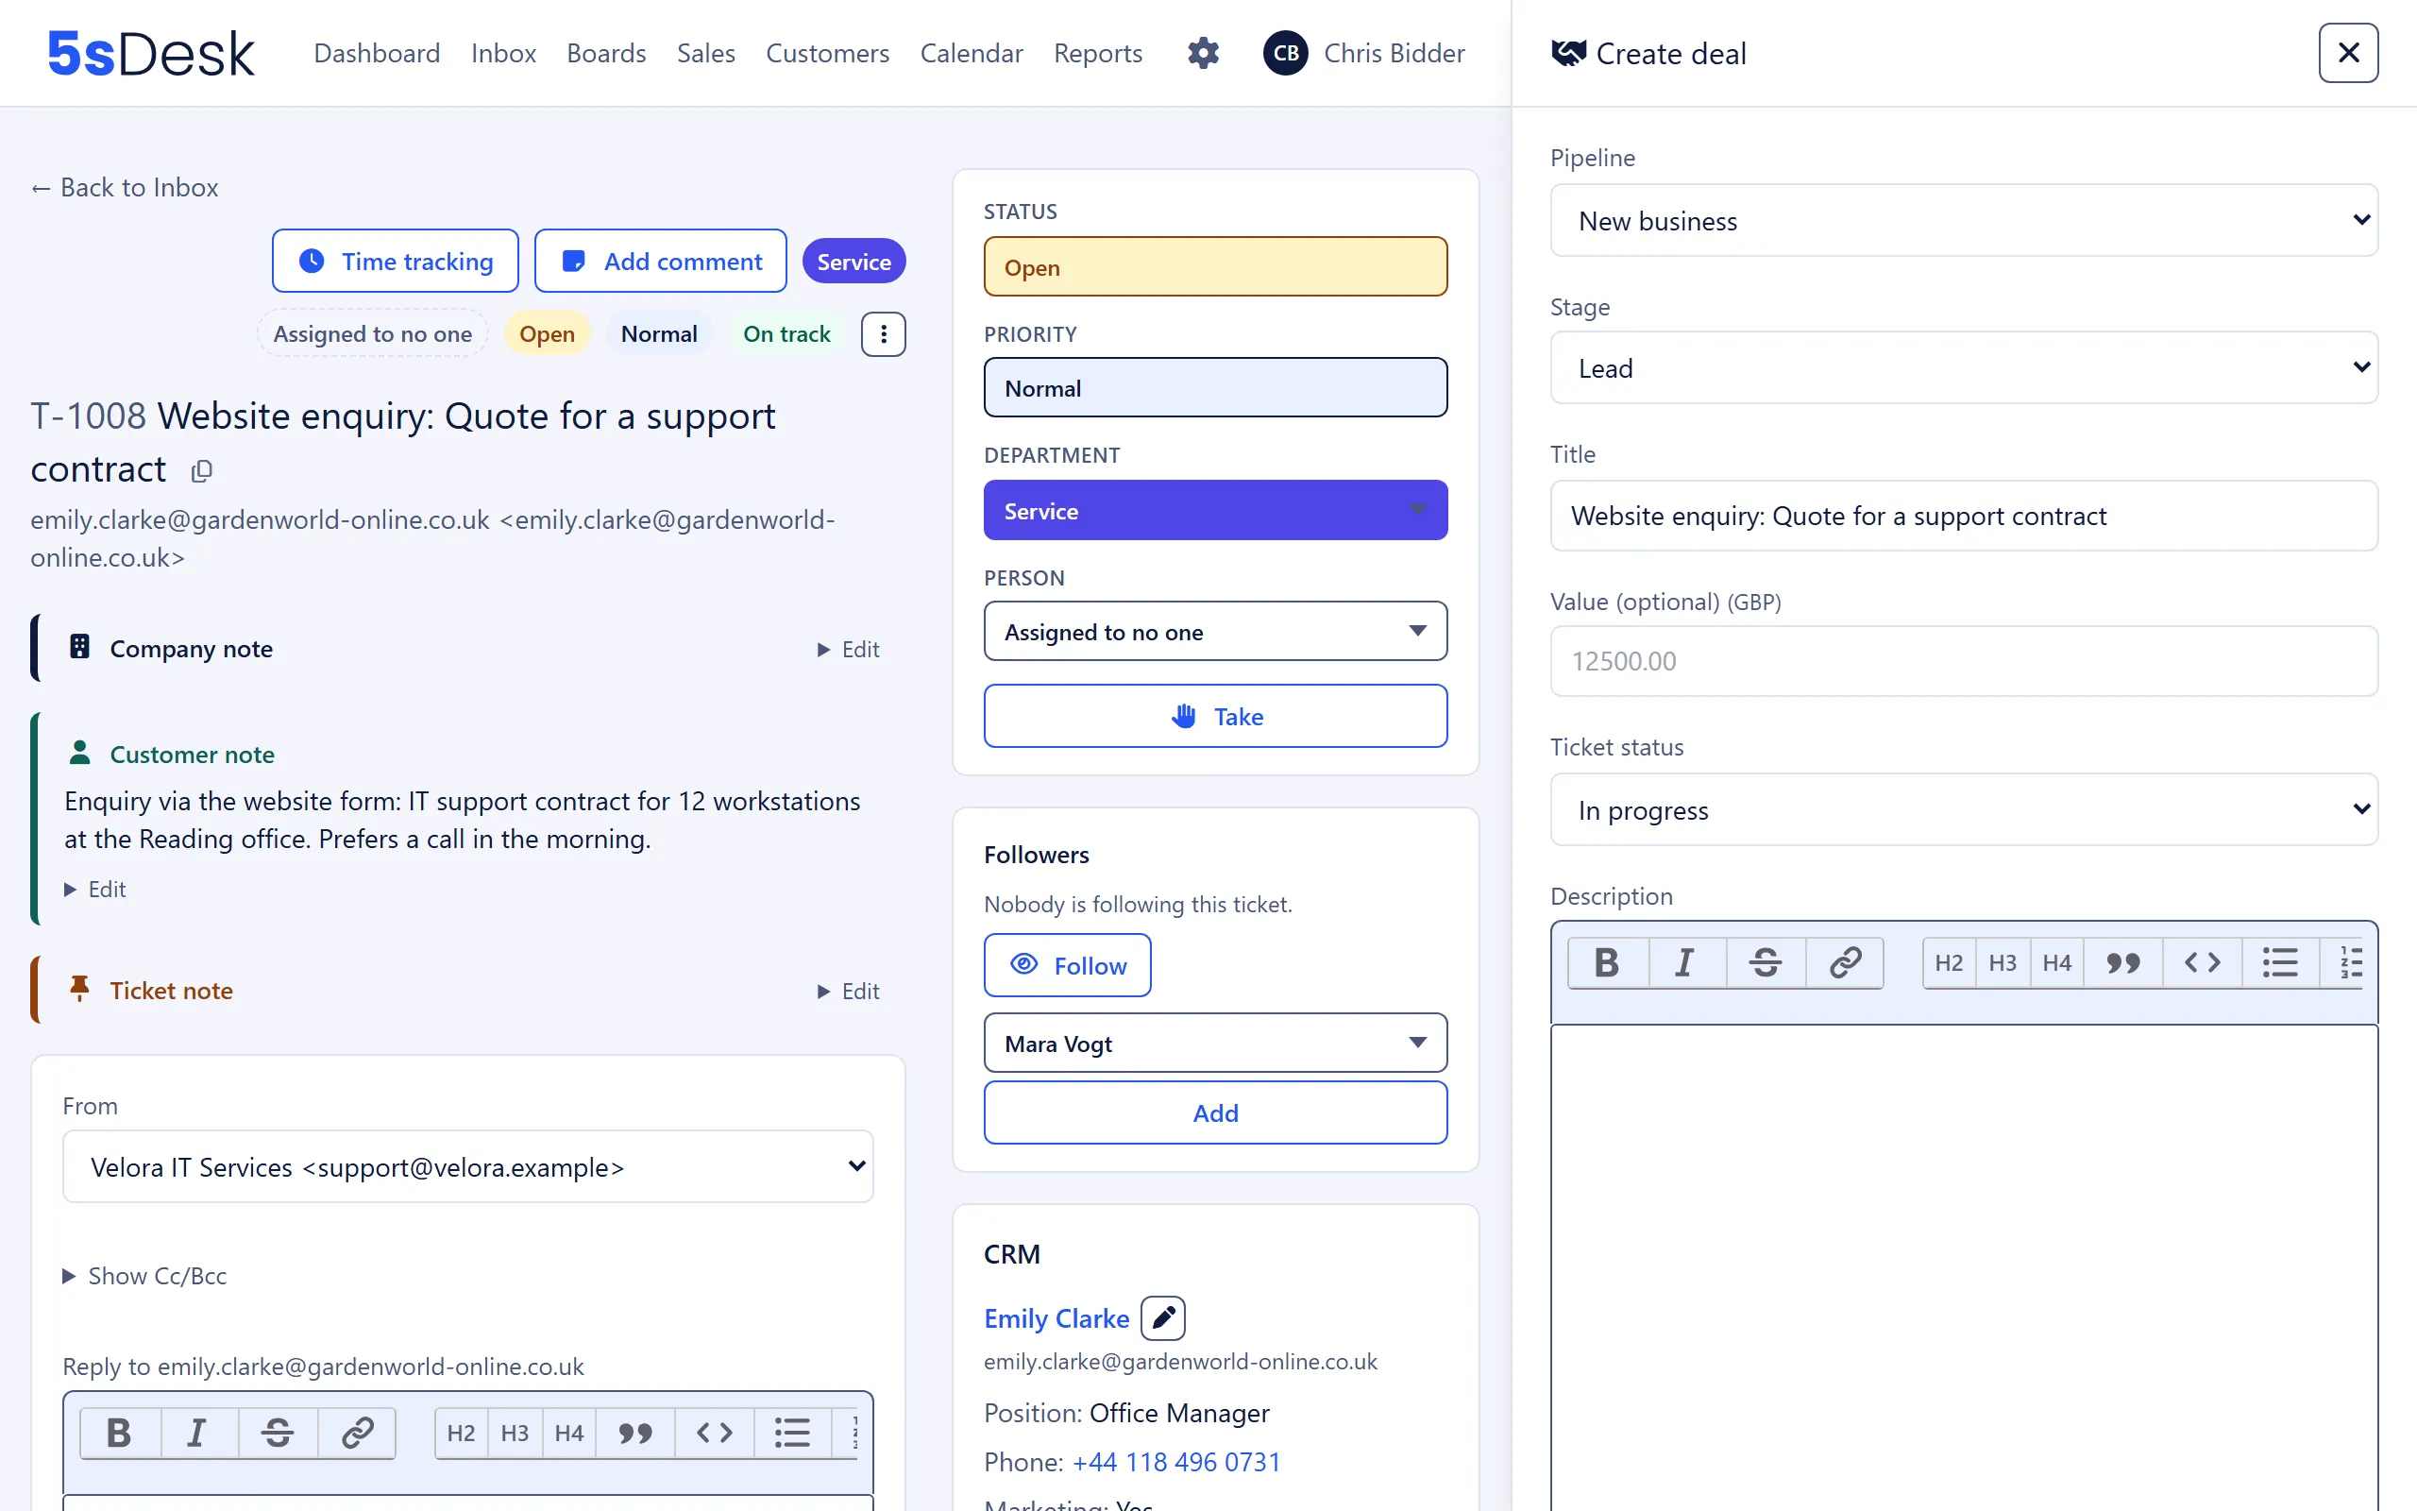Apply H3 heading in ticket reply editor

click(515, 1433)
